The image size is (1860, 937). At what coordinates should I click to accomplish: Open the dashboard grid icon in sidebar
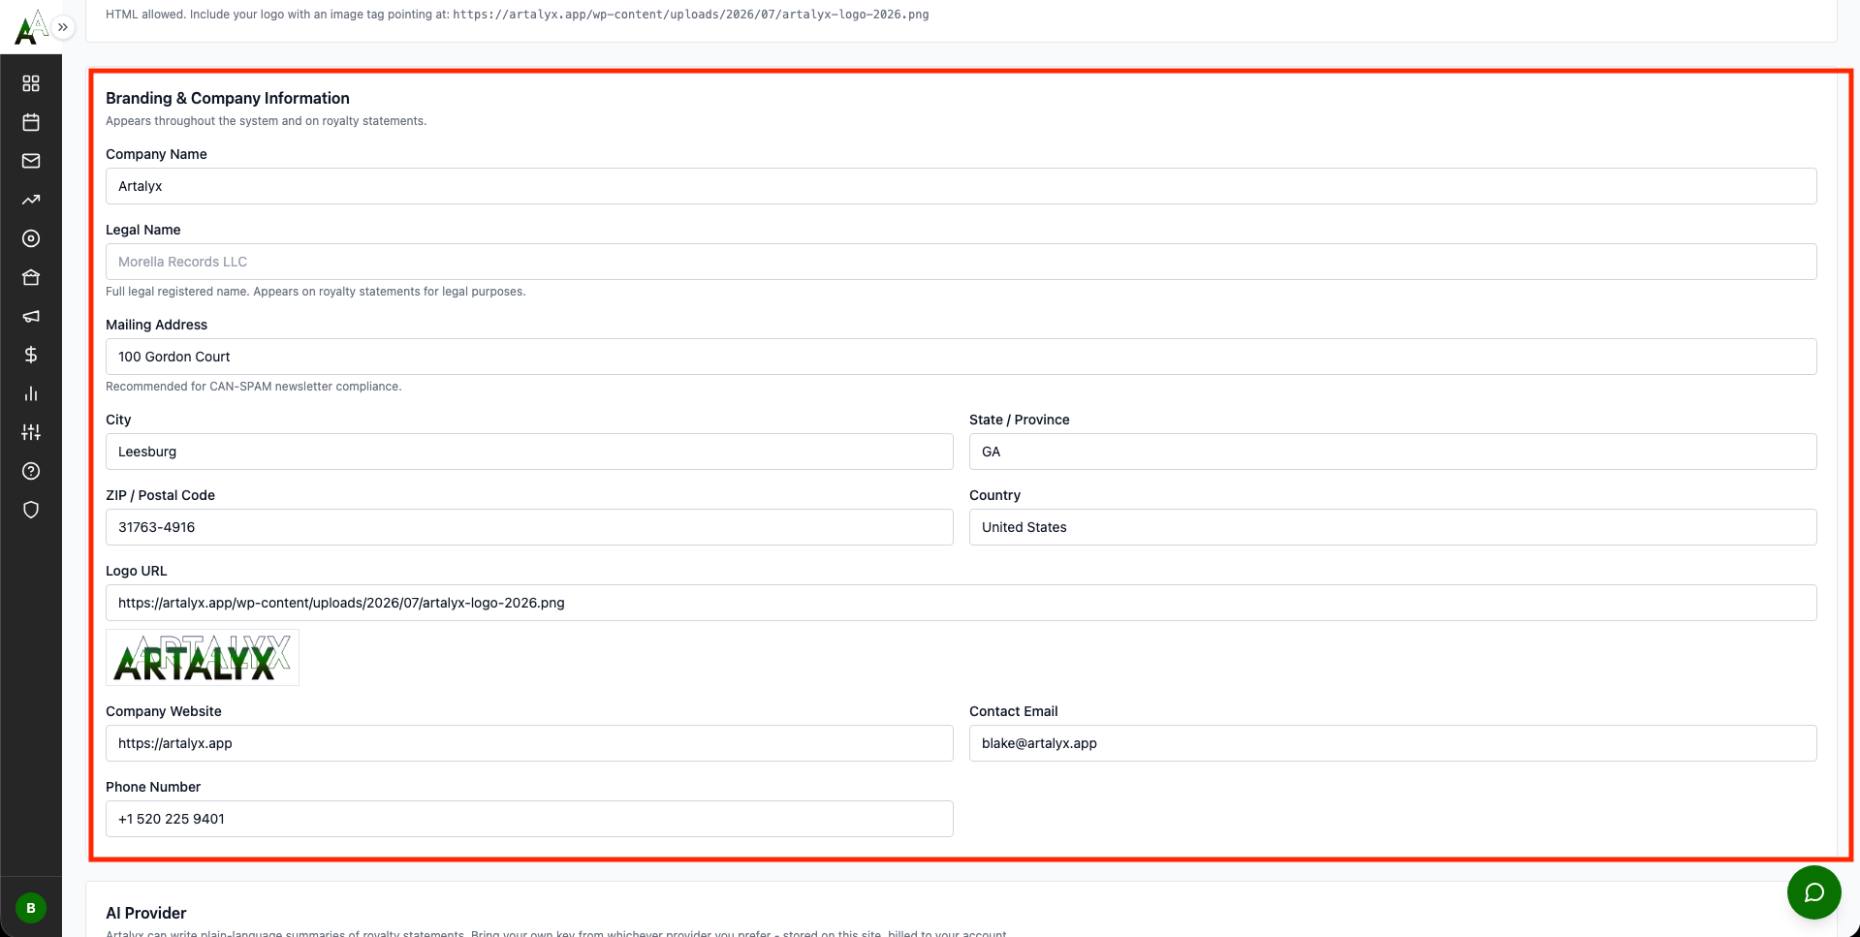[31, 83]
